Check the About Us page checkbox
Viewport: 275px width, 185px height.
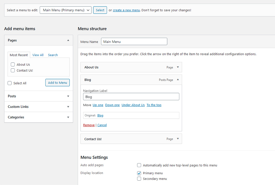13,64
